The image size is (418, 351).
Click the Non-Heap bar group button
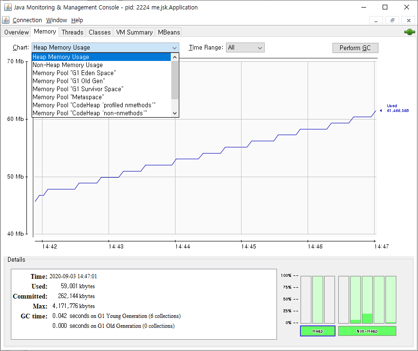[x=367, y=331]
